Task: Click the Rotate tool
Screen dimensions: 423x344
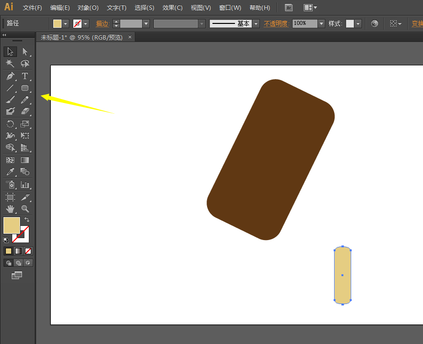Action: (x=10, y=124)
